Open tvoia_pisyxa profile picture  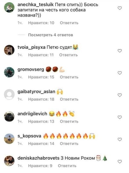point(9,50)
